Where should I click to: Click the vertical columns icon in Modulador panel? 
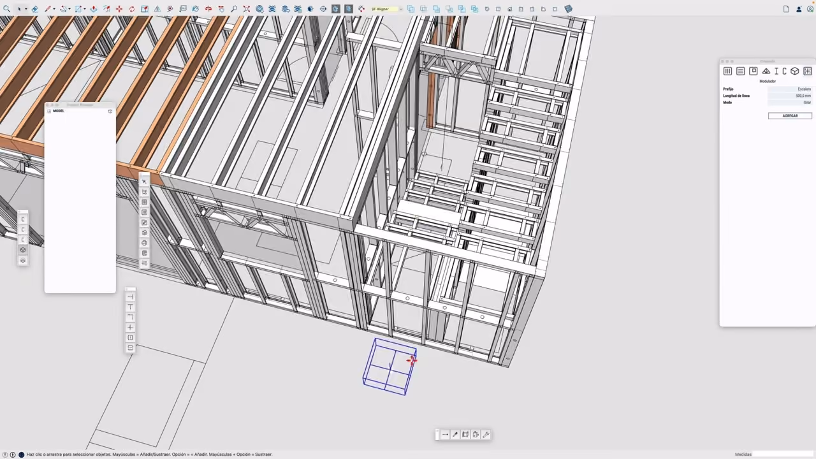pos(727,71)
